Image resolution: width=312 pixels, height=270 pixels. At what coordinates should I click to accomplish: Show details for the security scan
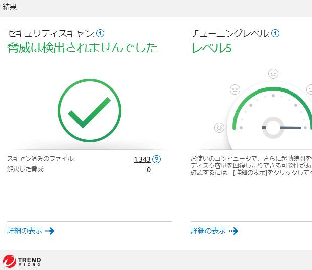click(30, 231)
